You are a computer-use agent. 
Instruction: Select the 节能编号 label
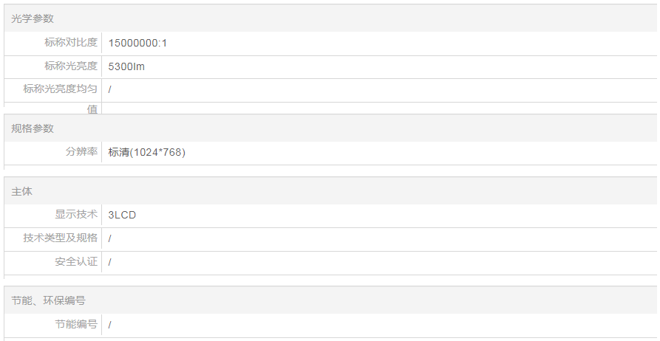(x=76, y=324)
